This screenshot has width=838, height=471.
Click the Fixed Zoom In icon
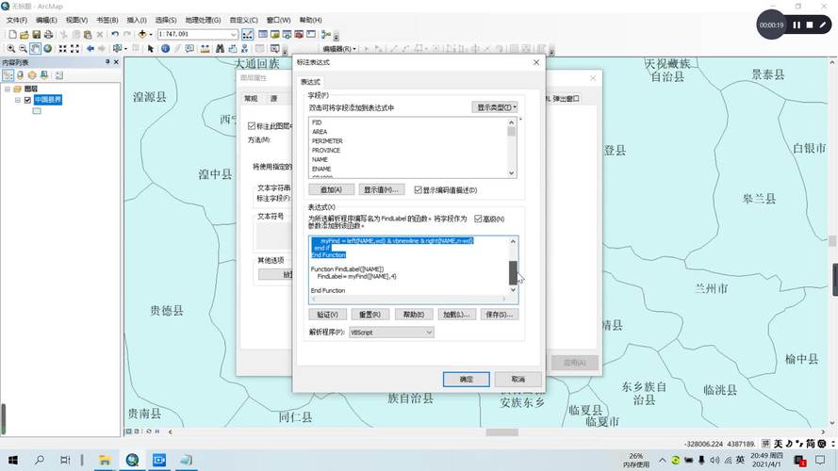62,49
